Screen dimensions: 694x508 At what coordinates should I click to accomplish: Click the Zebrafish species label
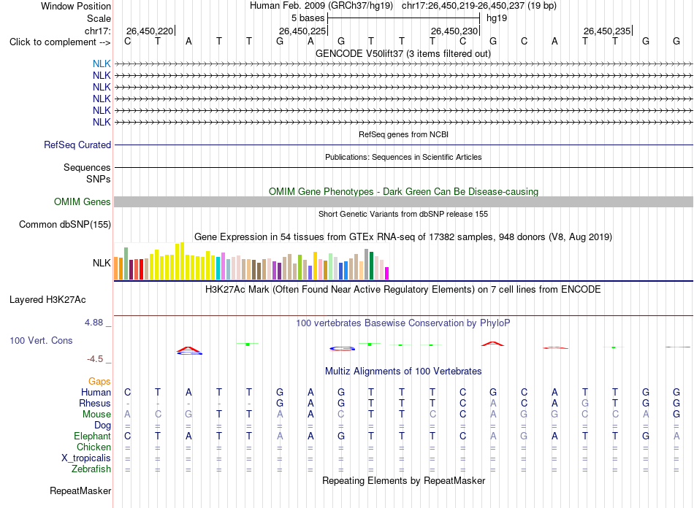click(x=91, y=469)
